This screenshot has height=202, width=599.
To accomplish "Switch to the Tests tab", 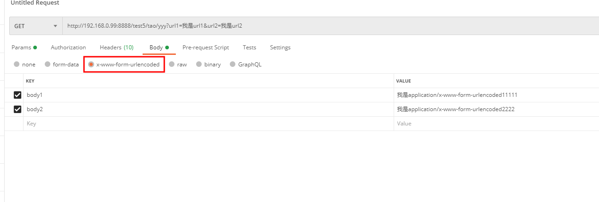I will point(250,48).
